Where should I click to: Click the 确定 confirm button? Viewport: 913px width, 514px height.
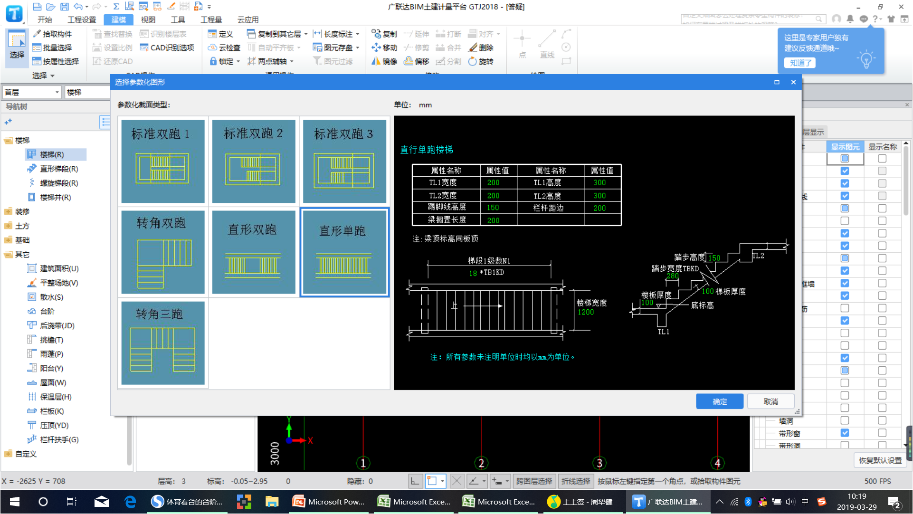pos(720,401)
